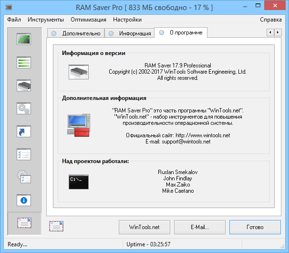Viewport: 289px width, 253px height.
Task: Select the blue shortcut arrow sidebar icon
Action: [x=23, y=131]
